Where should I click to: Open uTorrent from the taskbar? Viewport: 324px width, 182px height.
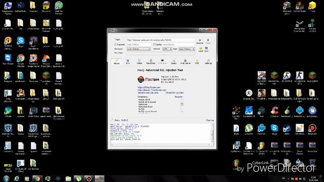[x=79, y=178]
